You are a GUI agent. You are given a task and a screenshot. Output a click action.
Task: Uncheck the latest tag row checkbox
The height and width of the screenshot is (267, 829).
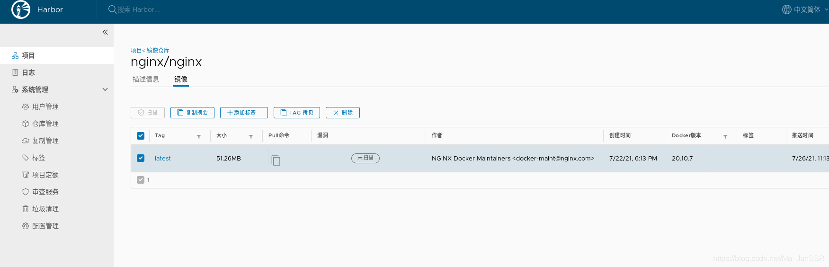point(141,158)
